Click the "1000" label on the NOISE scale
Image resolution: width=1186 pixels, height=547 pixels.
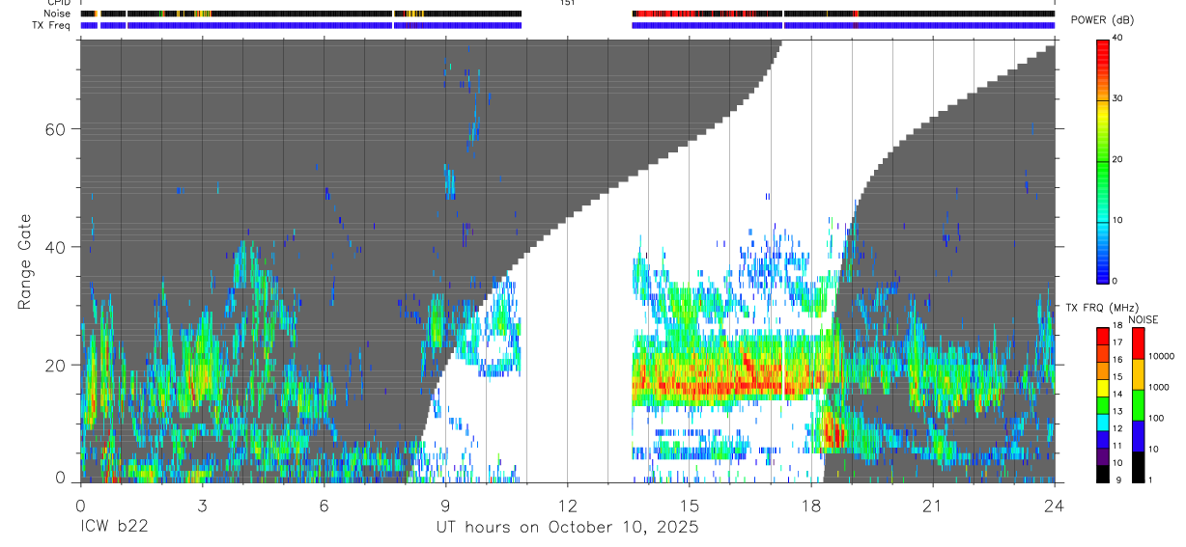coord(1159,387)
